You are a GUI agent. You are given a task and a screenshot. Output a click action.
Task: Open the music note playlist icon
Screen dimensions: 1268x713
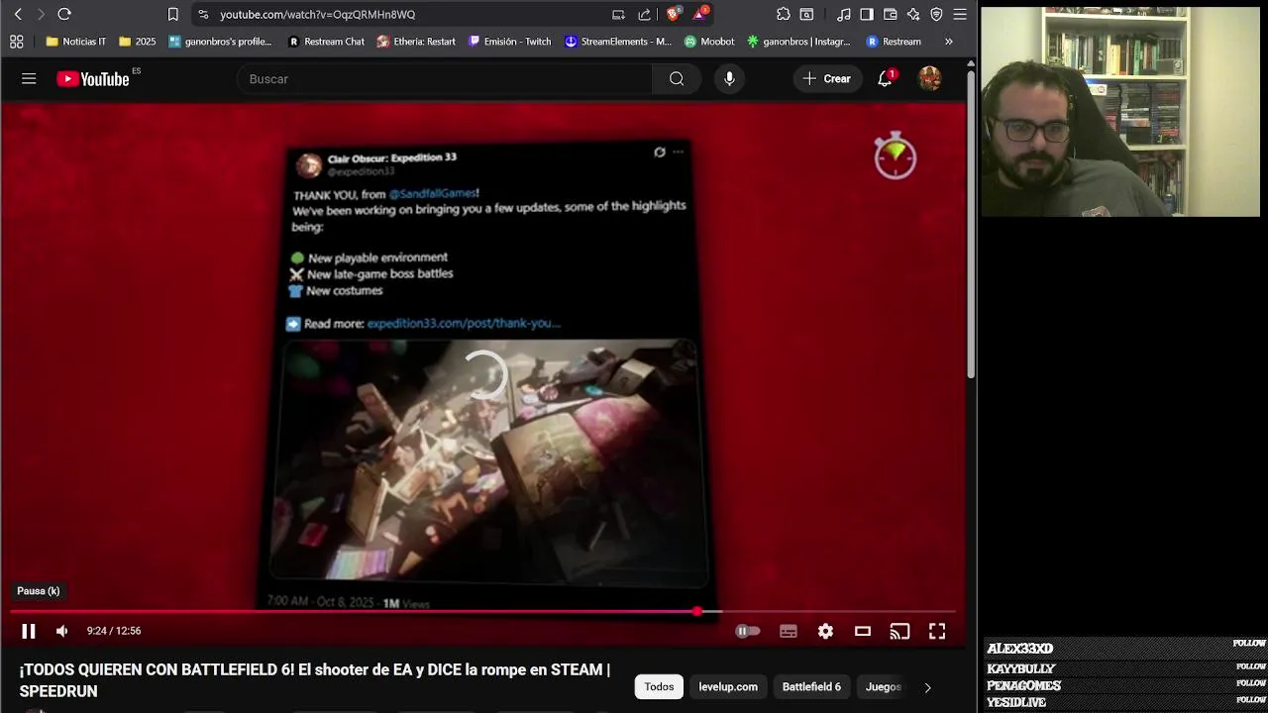[x=843, y=14]
